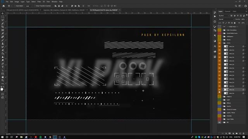The width and height of the screenshot is (248, 139).
Task: Open the History panel icon
Action: click(x=215, y=13)
